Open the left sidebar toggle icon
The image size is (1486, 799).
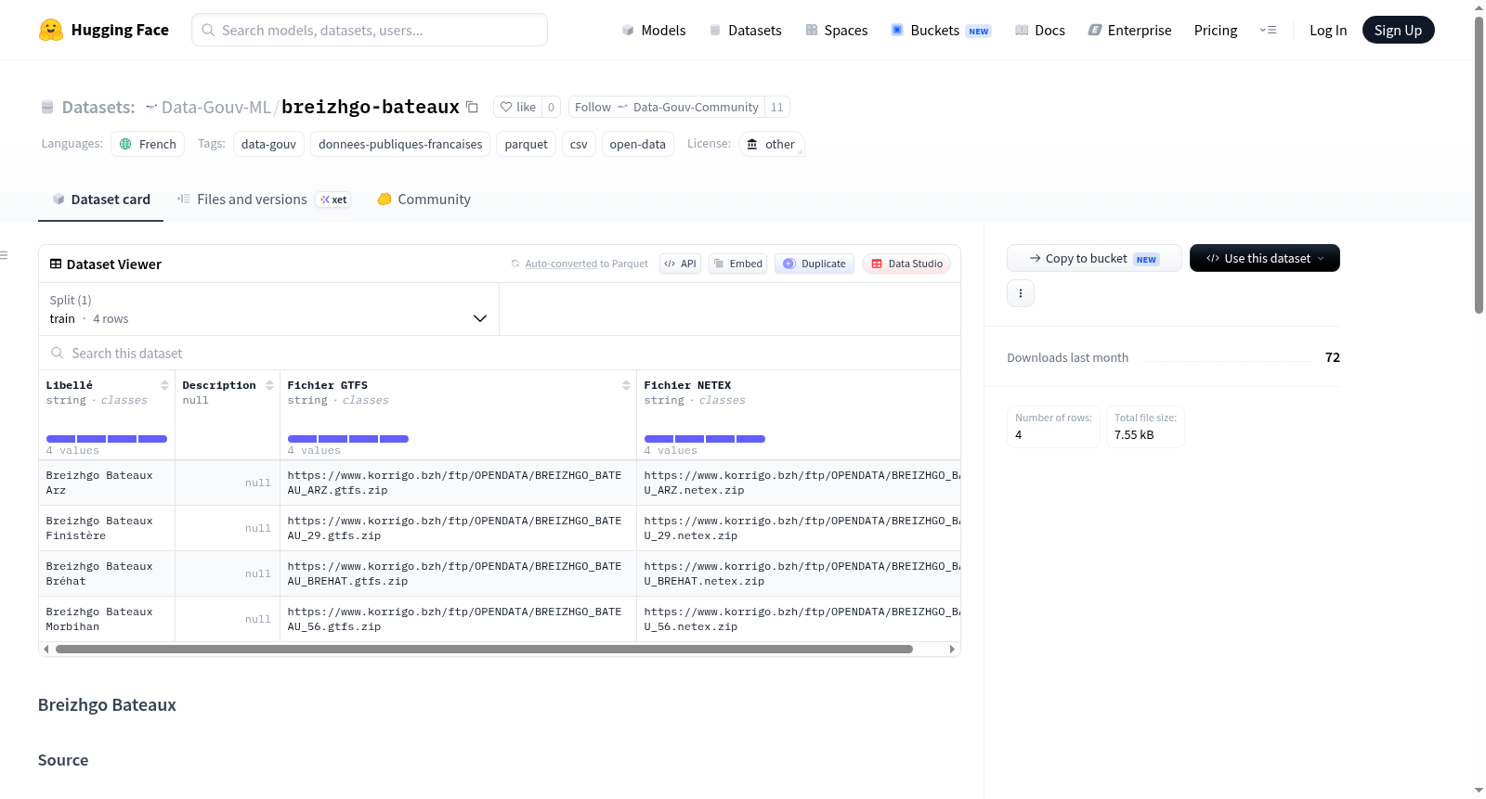pos(4,255)
